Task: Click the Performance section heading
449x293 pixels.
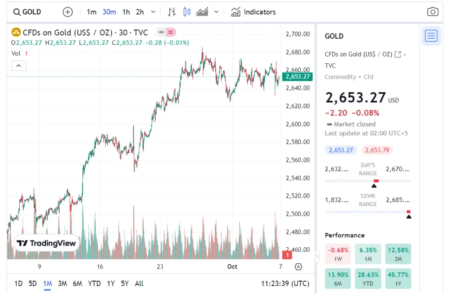Action: (x=345, y=235)
